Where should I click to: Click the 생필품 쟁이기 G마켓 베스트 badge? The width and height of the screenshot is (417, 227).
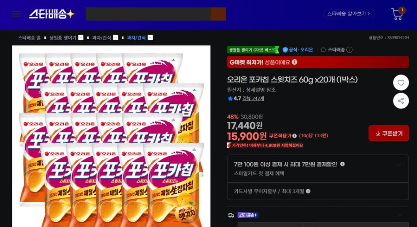pyautogui.click(x=253, y=50)
